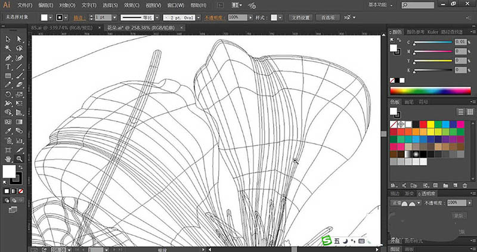Image resolution: width=477 pixels, height=252 pixels.
Task: Click the 文档设置 button
Action: 301,18
